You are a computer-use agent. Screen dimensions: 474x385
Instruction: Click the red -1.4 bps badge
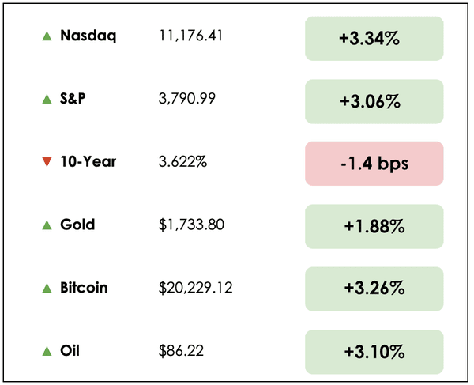coord(374,164)
